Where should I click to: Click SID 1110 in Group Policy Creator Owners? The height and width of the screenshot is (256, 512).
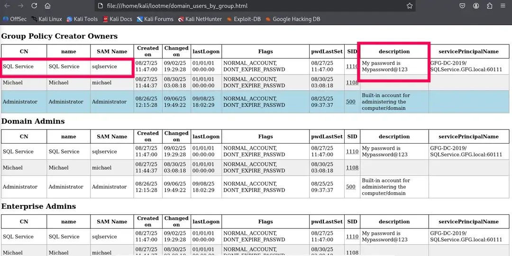pos(352,66)
